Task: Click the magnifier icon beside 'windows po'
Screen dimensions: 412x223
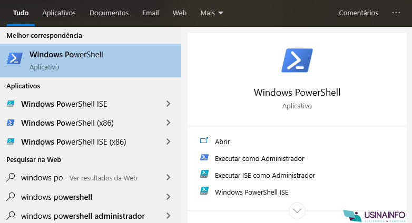Action: (11, 177)
